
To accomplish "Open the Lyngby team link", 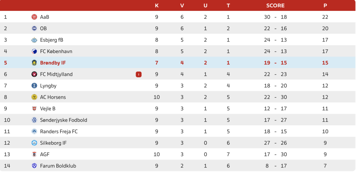I will pyautogui.click(x=48, y=86).
